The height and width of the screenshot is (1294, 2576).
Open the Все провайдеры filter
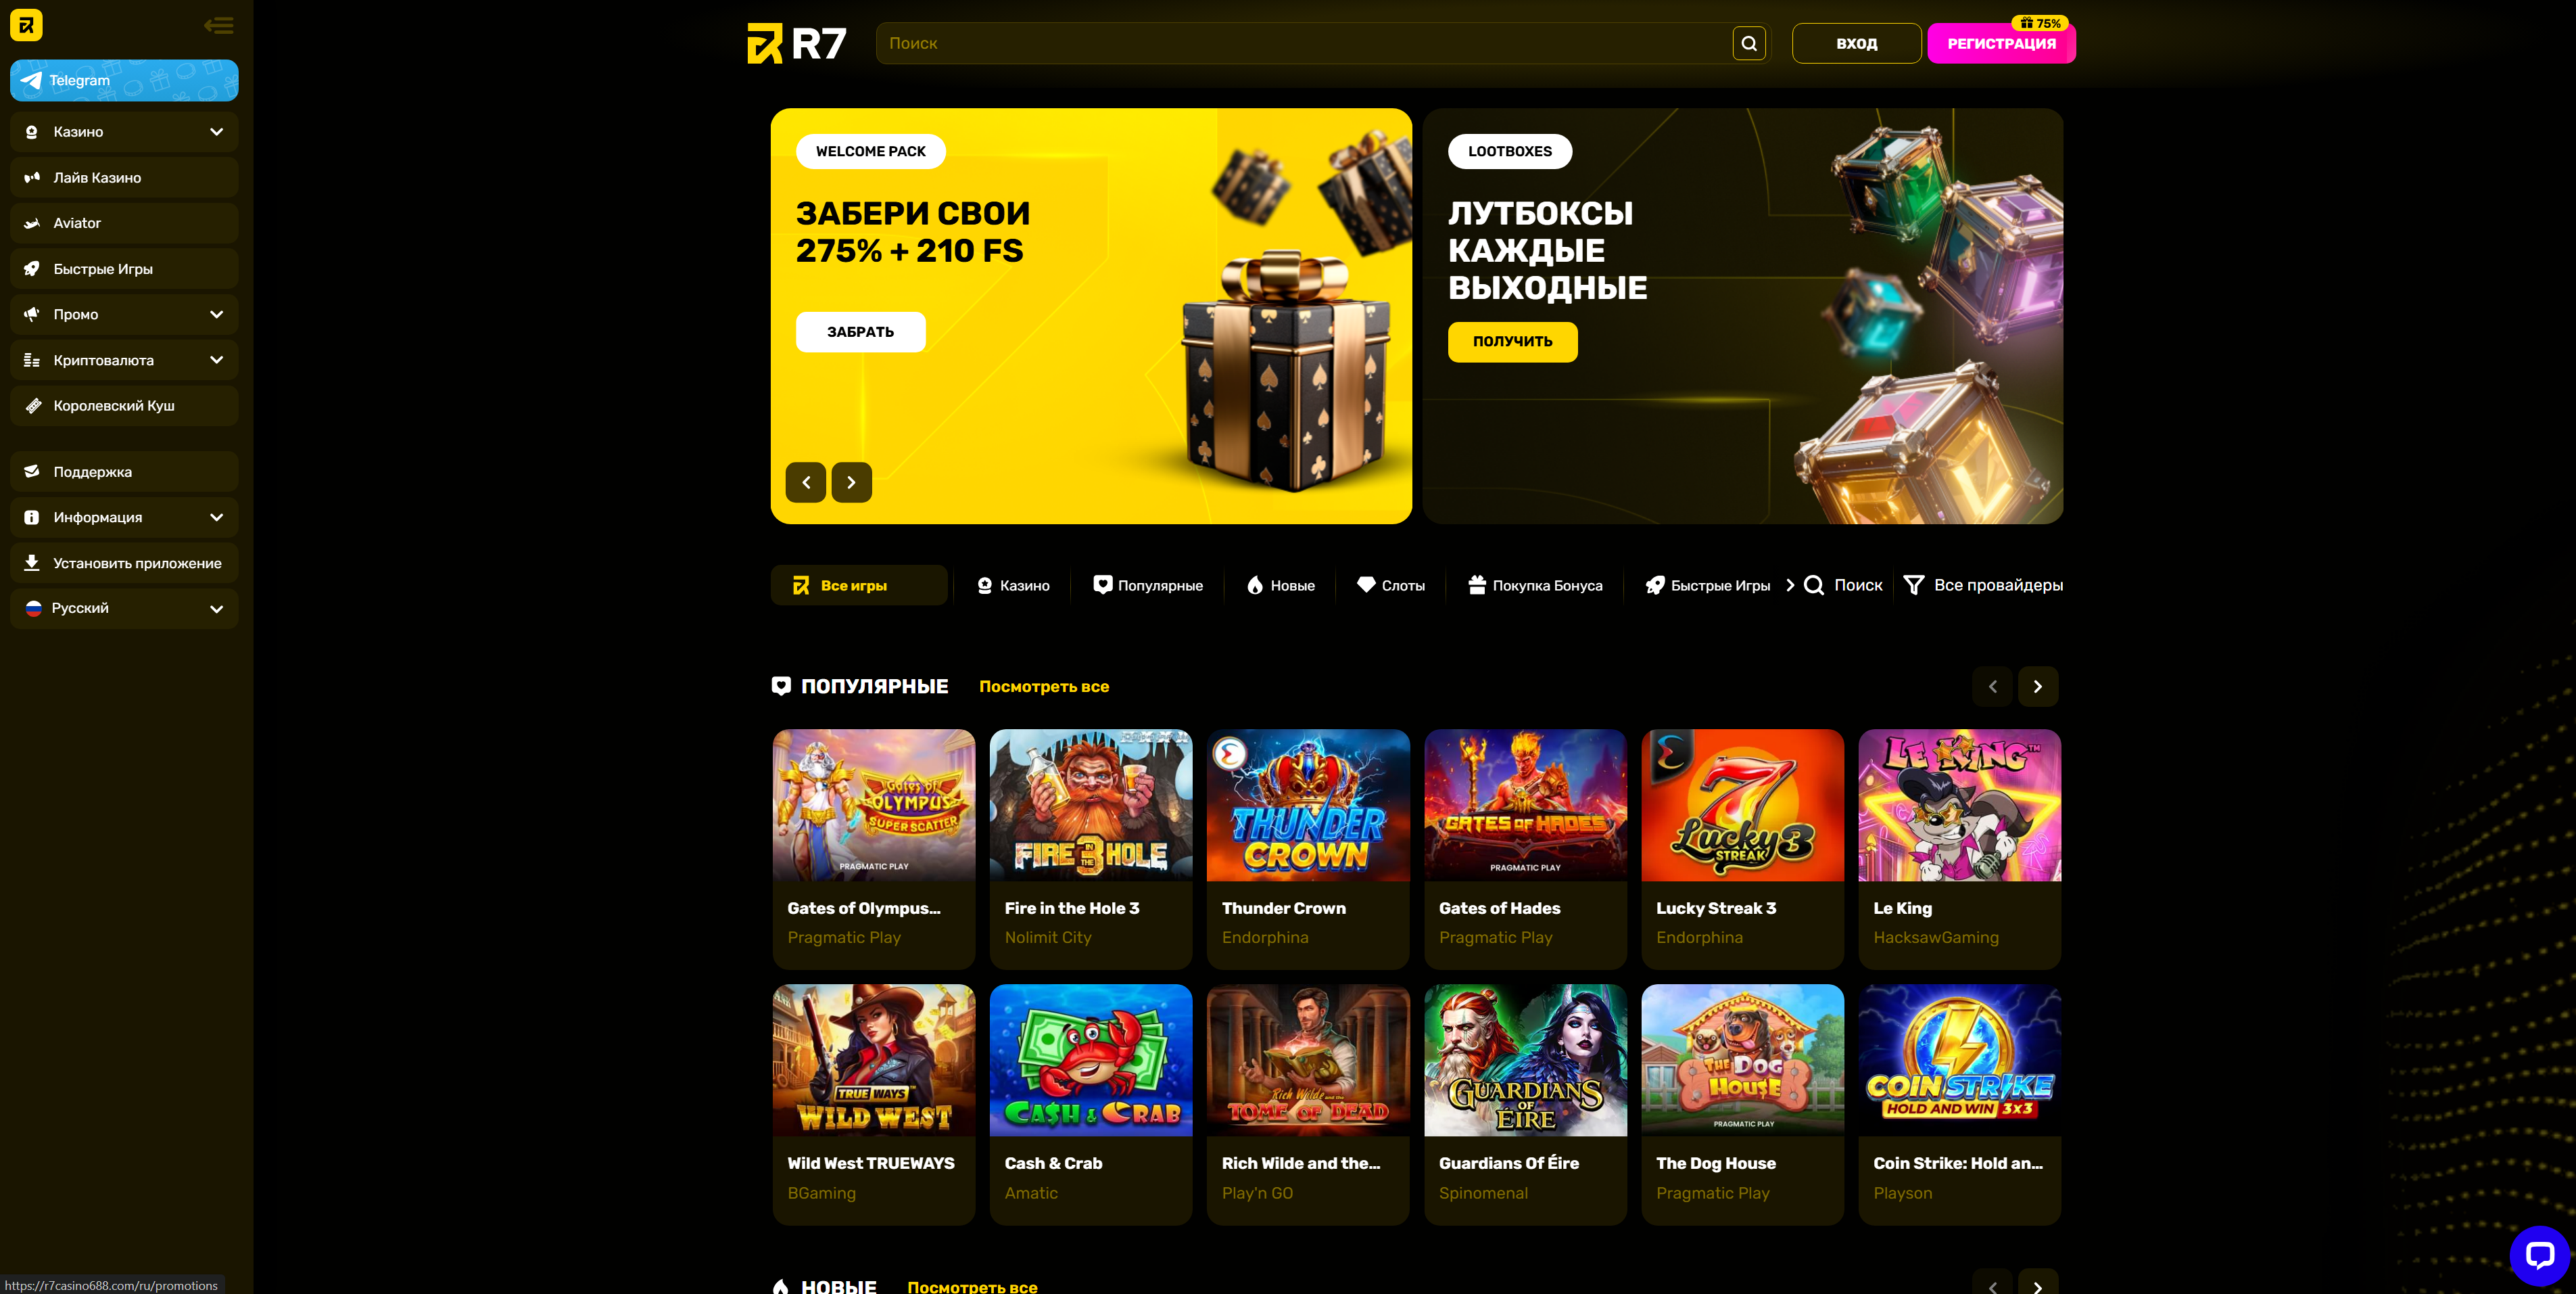click(1983, 586)
